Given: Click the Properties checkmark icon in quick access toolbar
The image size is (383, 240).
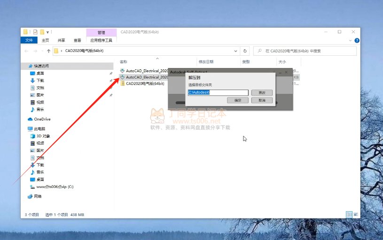Looking at the screenshot, I should click(x=35, y=32).
